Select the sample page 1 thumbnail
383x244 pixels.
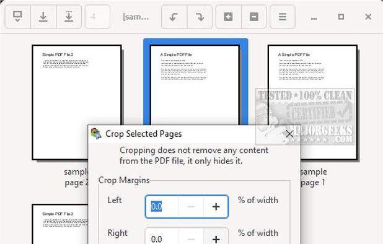tap(312, 102)
